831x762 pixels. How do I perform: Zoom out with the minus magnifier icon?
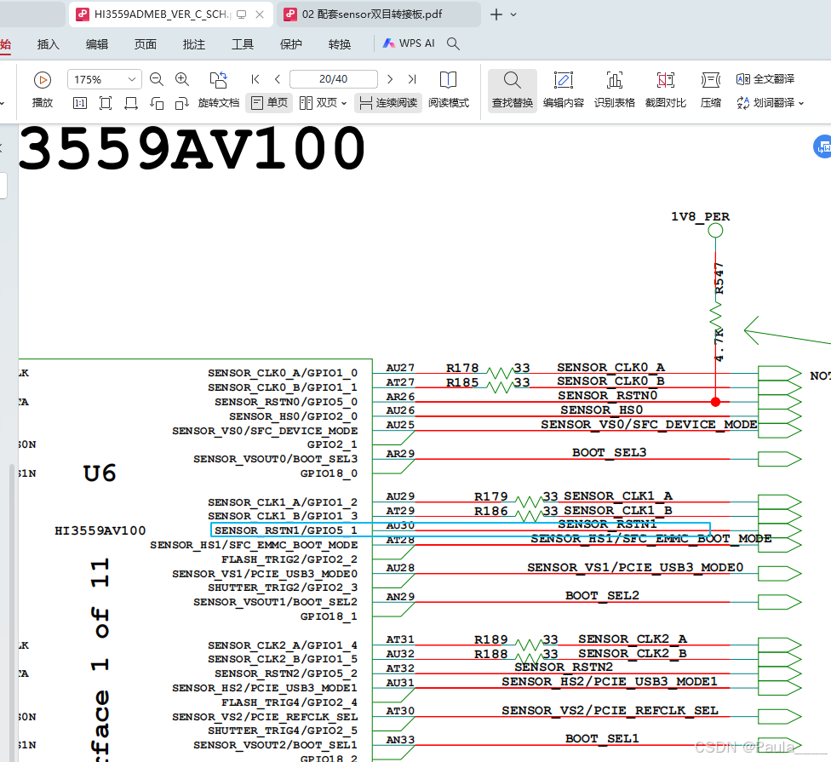(x=157, y=79)
